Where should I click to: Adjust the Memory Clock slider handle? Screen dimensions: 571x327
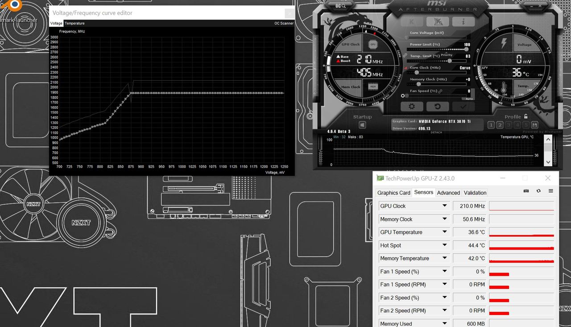419,84
